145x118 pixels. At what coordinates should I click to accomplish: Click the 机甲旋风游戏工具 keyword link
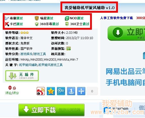(51, 65)
